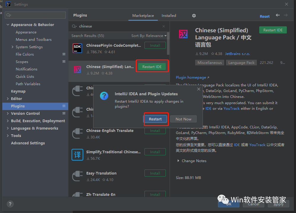296x213 pixels.
Task: Click Restart IDE in Chinese Simplified list row
Action: (x=152, y=67)
